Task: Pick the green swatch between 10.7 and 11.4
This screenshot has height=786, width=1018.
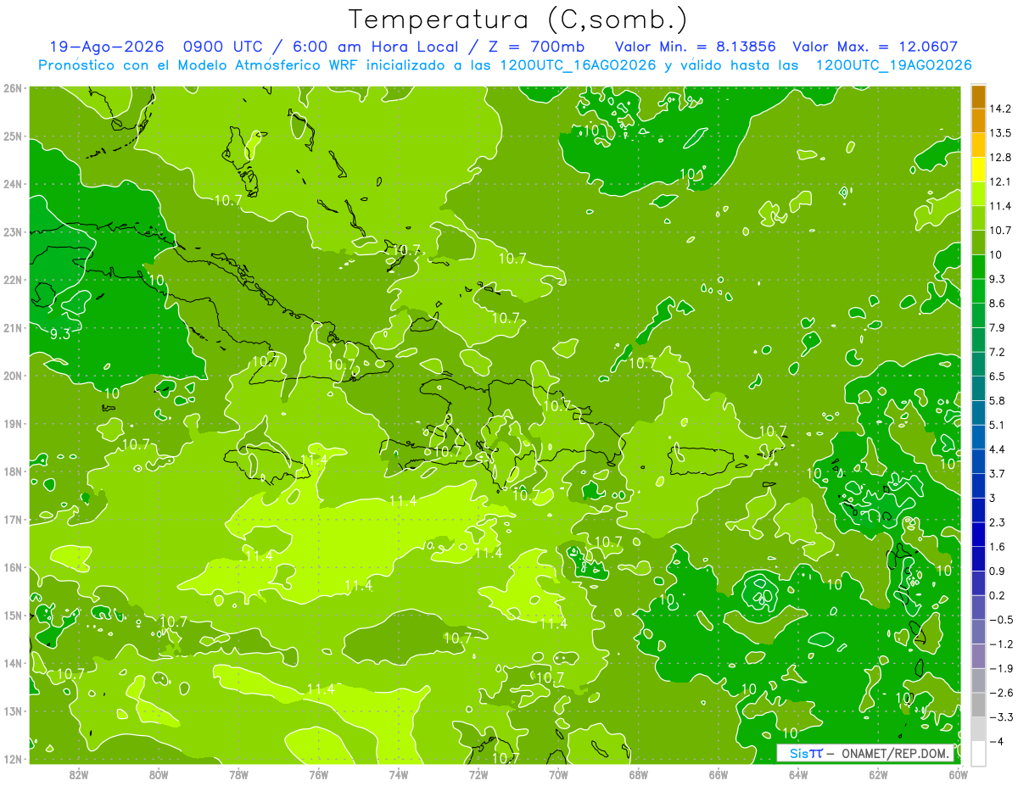Action: (x=978, y=218)
